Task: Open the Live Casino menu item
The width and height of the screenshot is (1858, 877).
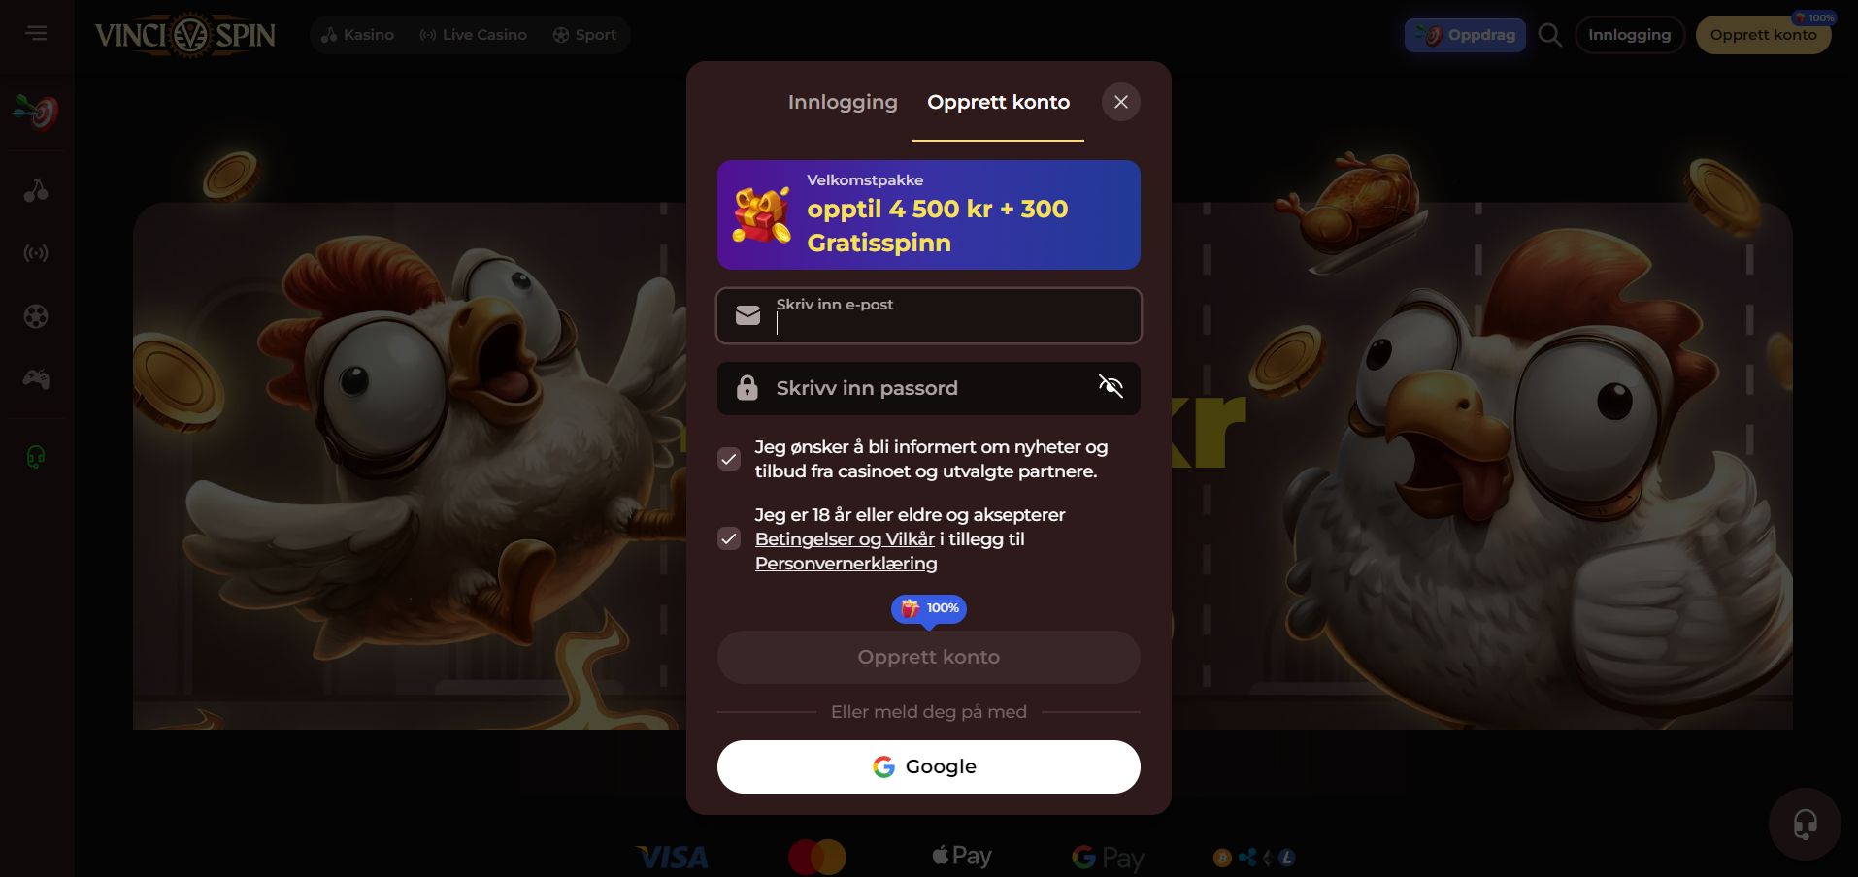Action: point(474,35)
